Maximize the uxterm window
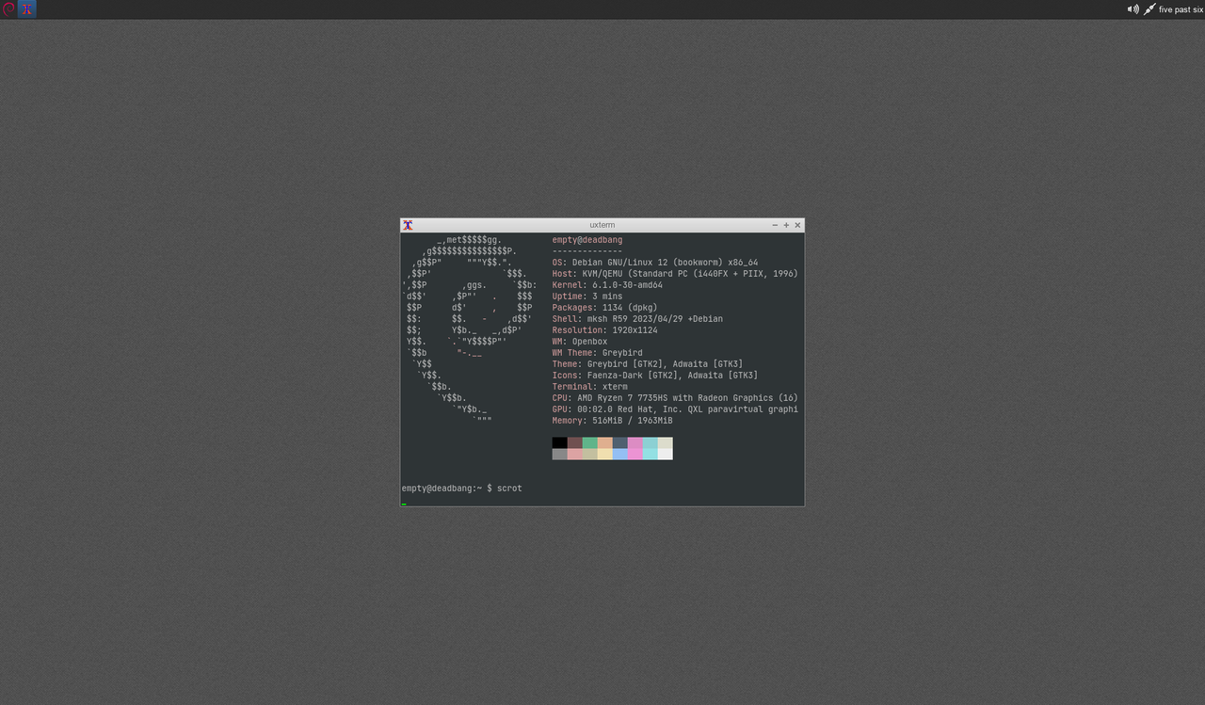 tap(786, 225)
